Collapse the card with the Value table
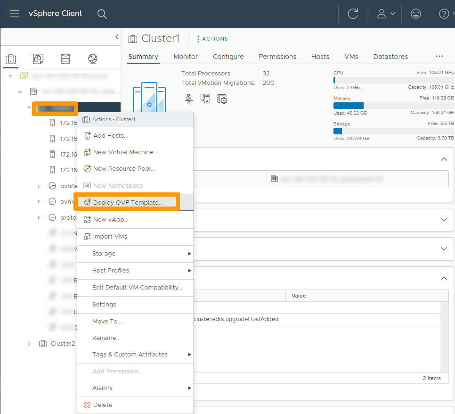455x414 pixels. tap(444, 279)
